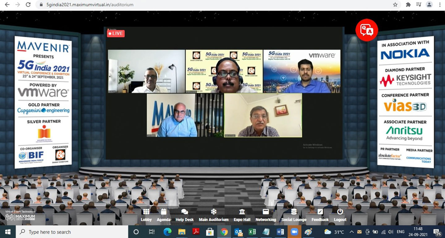
Task: Reload the page with the refresh icon
Action: 28,5
